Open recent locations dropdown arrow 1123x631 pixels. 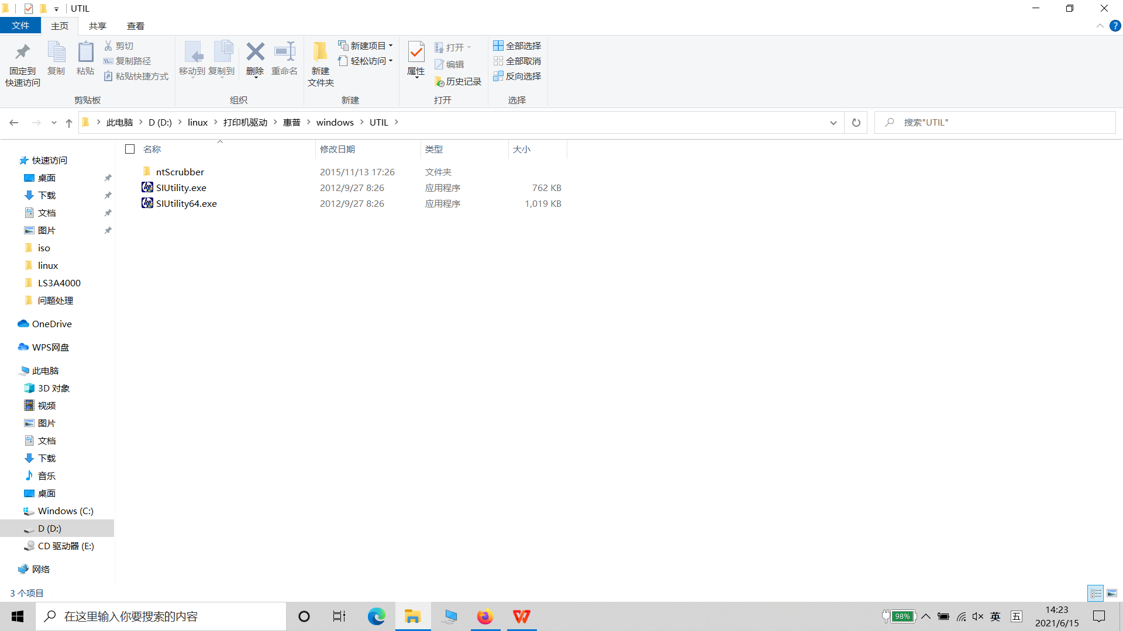[54, 123]
